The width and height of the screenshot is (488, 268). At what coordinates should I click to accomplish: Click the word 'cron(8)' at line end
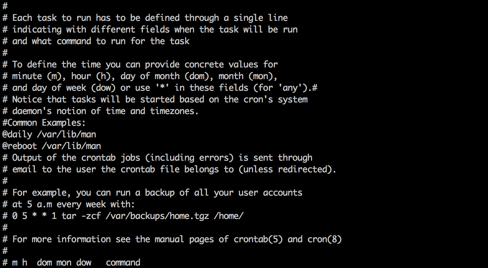pyautogui.click(x=325, y=239)
